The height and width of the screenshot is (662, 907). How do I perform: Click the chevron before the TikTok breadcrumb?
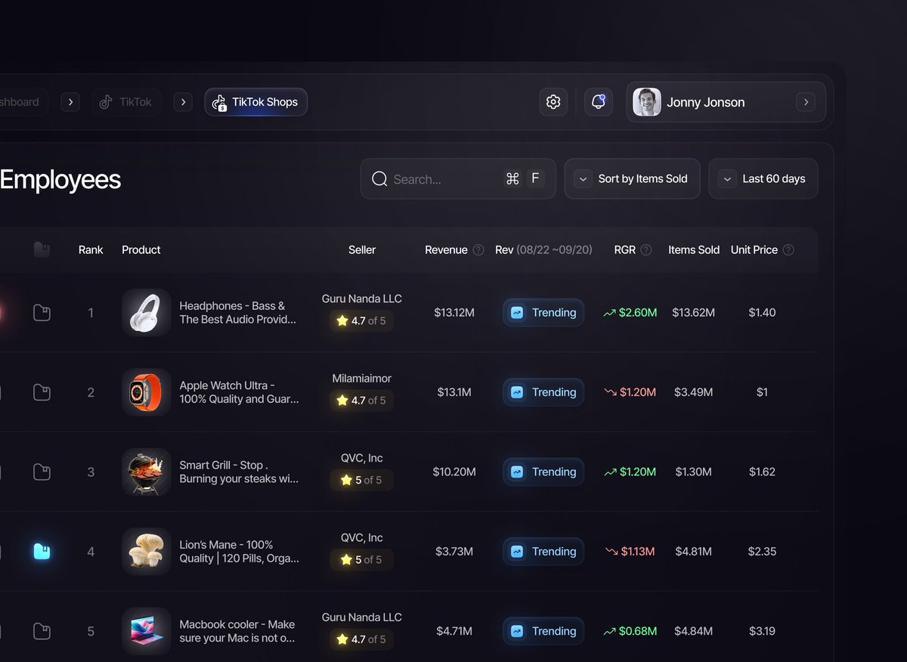[x=70, y=102]
